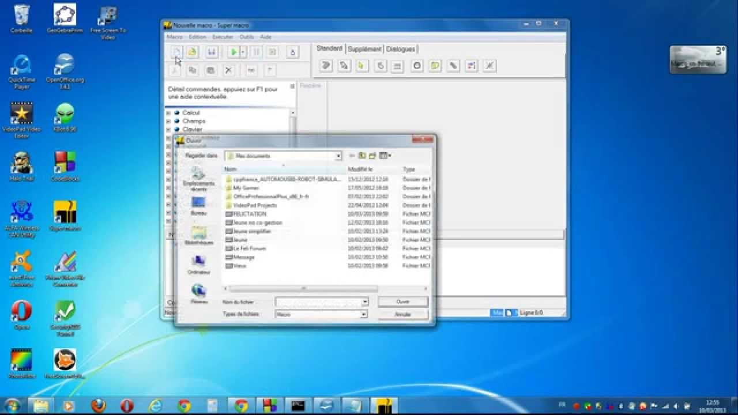Switch to the Standard tab
Viewport: 738px width, 415px height.
click(x=329, y=49)
